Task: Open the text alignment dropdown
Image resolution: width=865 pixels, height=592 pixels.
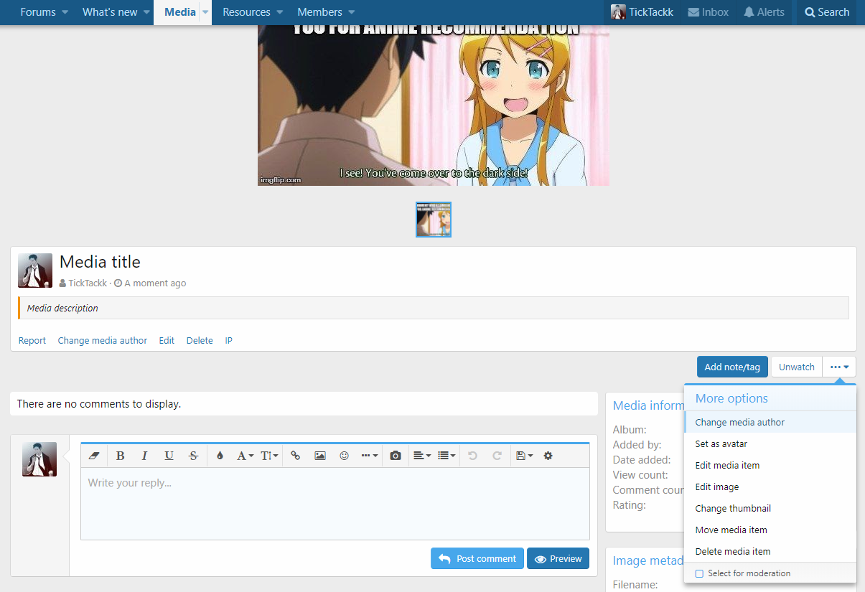Action: [x=422, y=456]
